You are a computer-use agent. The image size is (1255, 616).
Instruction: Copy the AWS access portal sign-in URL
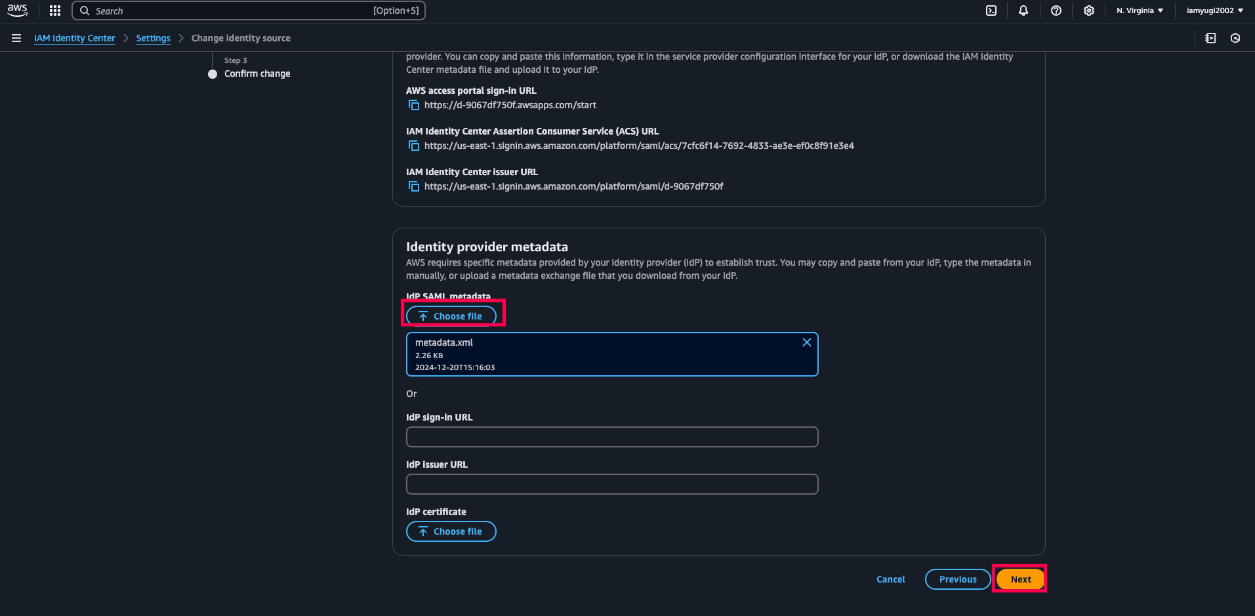413,105
